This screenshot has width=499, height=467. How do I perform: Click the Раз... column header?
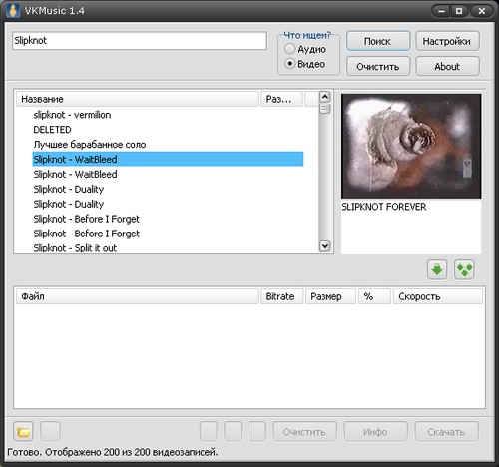pos(281,99)
